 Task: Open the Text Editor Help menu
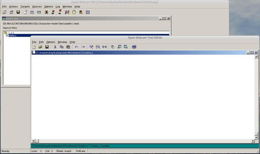point(72,42)
